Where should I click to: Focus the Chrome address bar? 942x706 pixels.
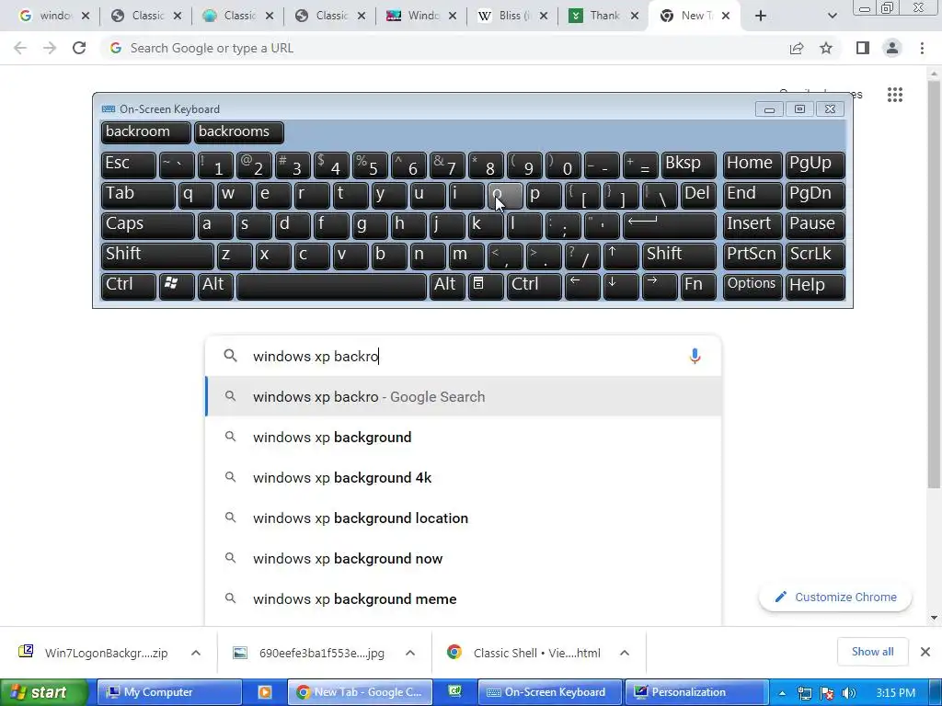pyautogui.click(x=444, y=48)
